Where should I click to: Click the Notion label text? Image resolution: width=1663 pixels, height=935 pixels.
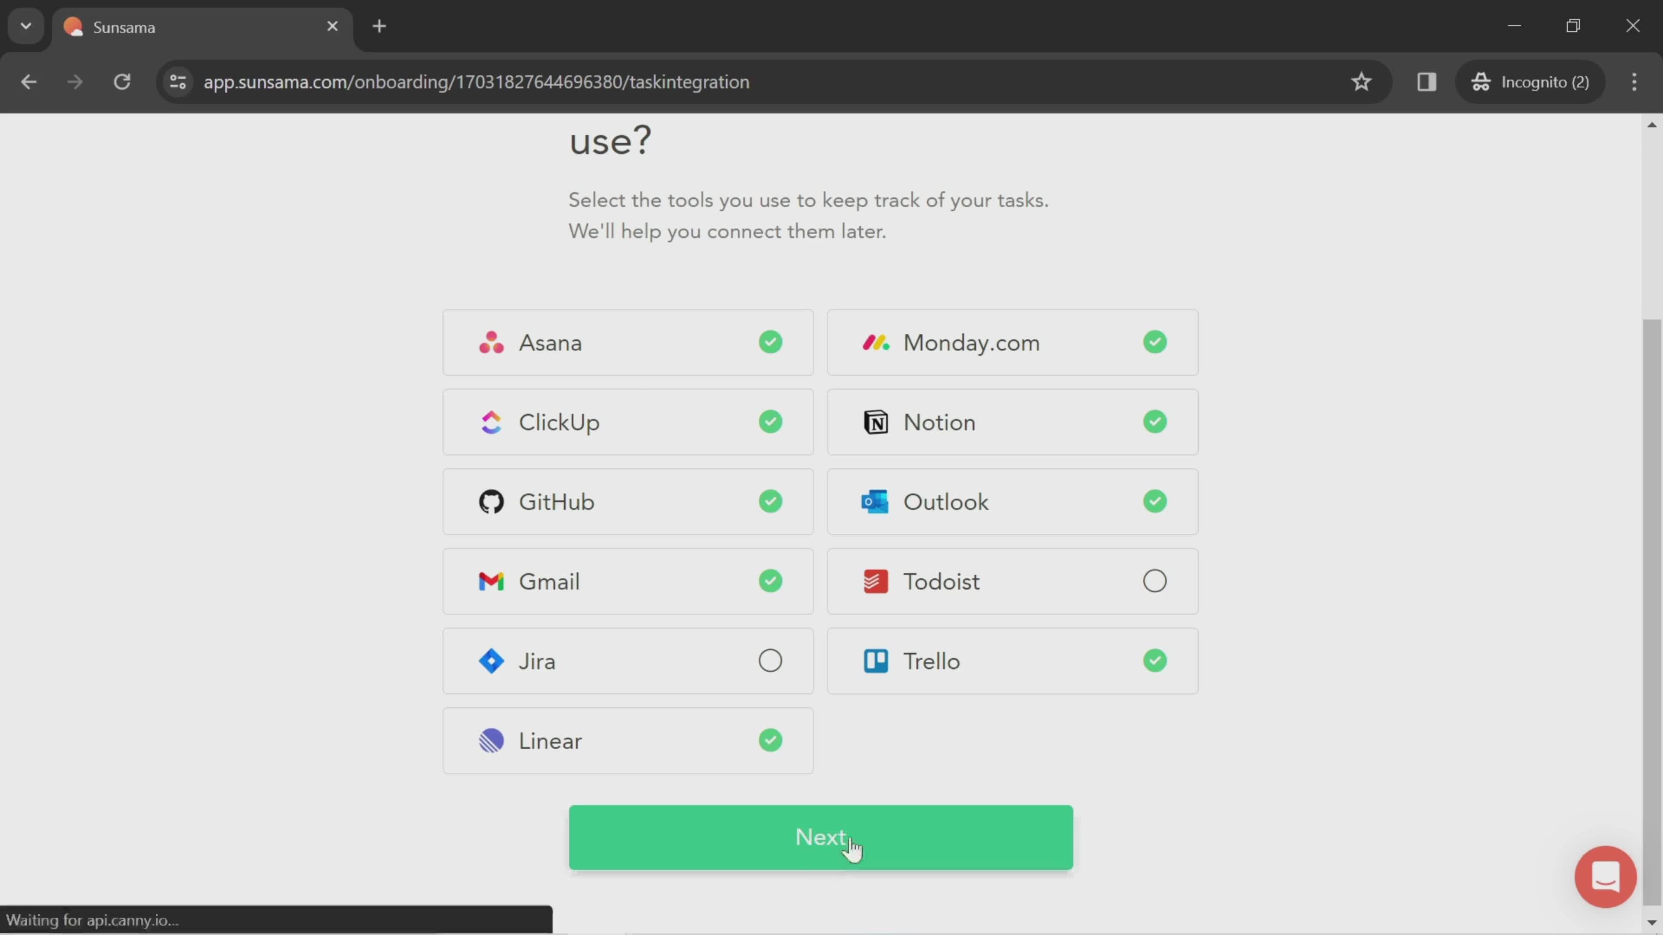[939, 422]
